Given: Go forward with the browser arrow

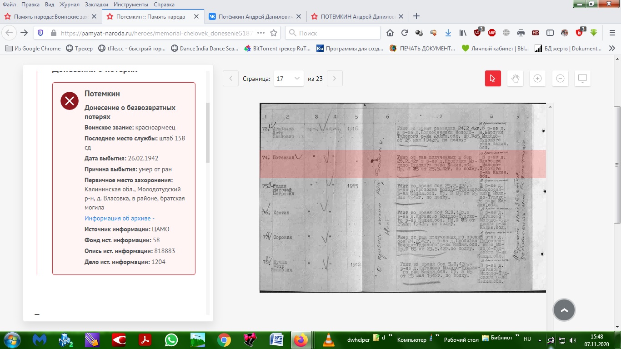Looking at the screenshot, I should (x=24, y=33).
